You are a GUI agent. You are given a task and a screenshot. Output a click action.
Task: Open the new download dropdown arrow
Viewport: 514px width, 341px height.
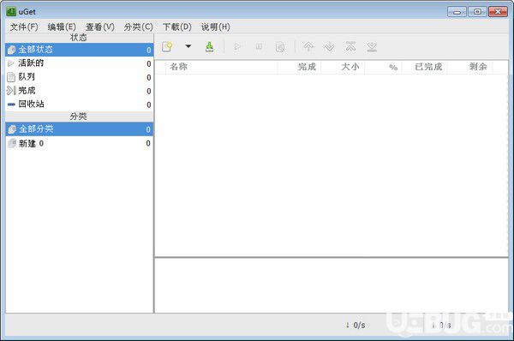tap(188, 46)
